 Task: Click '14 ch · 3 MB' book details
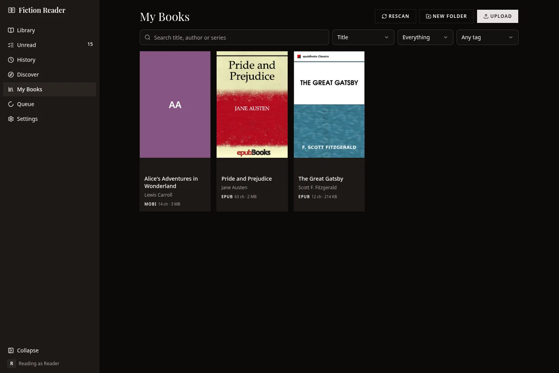coord(169,204)
